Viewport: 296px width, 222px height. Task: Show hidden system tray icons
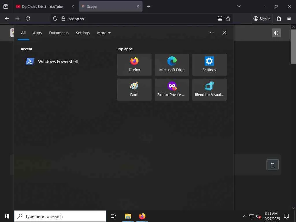click(x=245, y=216)
